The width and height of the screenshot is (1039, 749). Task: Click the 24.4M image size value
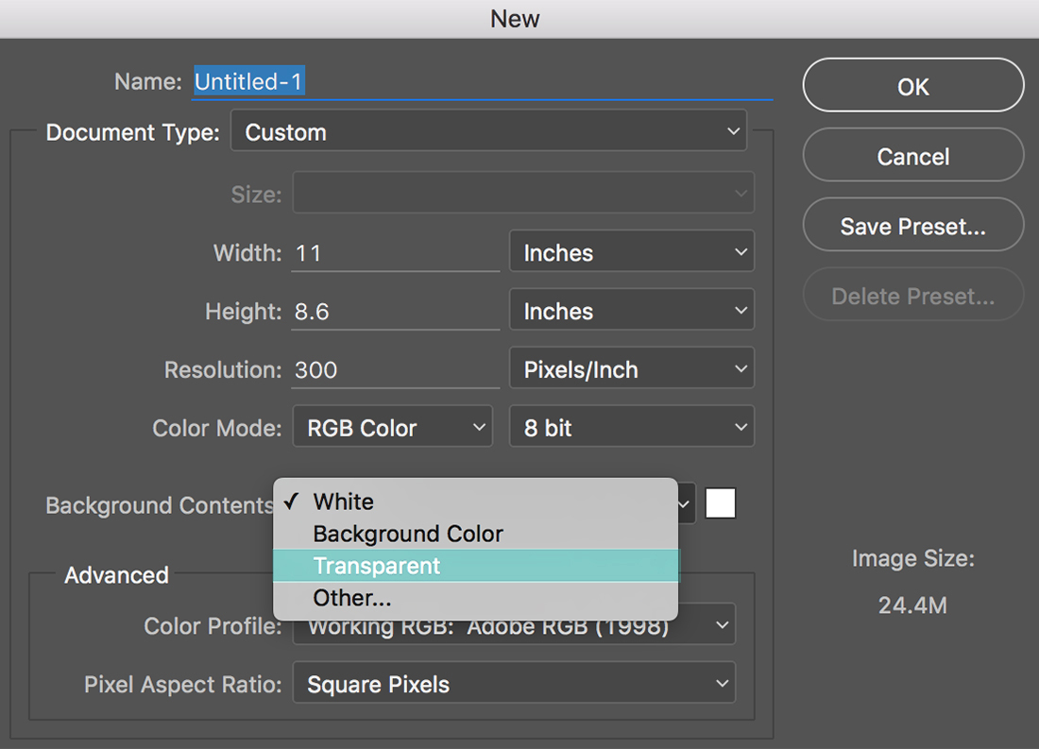[912, 605]
